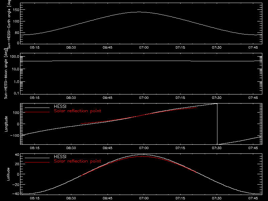Click white HESSI legend line in Latitude plot
Image resolution: width=268 pixels, height=201 pixels.
point(37,158)
